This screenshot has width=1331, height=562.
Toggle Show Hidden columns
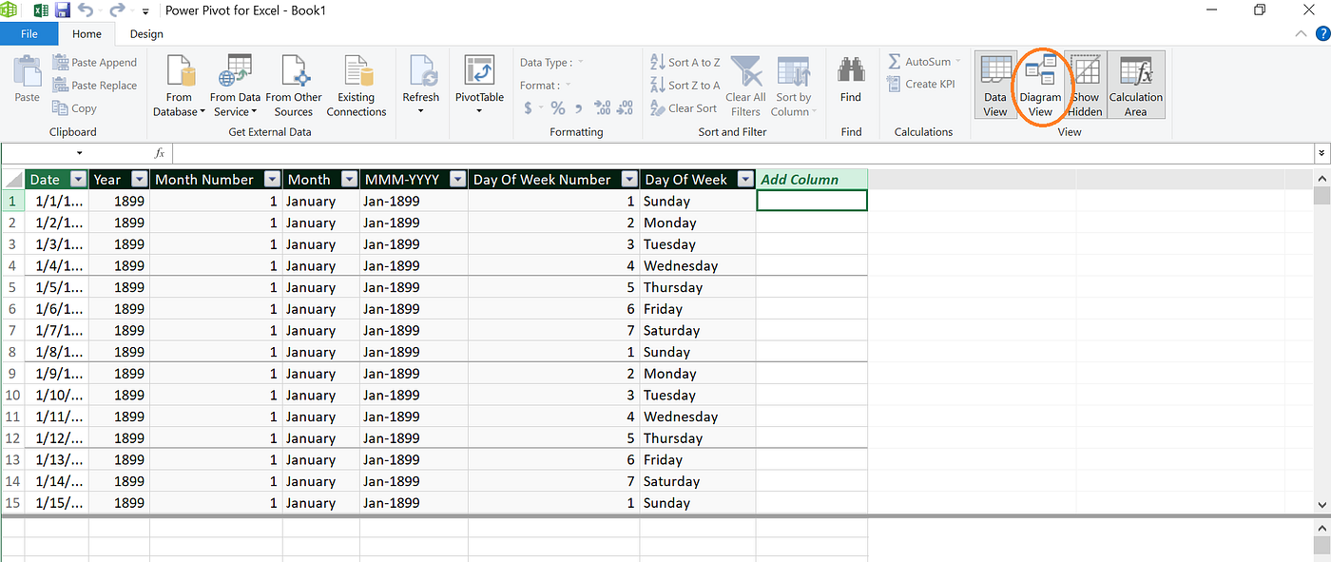[x=1085, y=86]
